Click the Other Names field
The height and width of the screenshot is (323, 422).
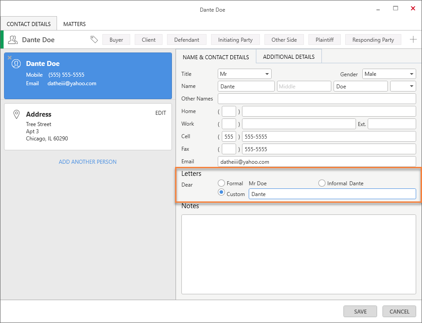[317, 99]
